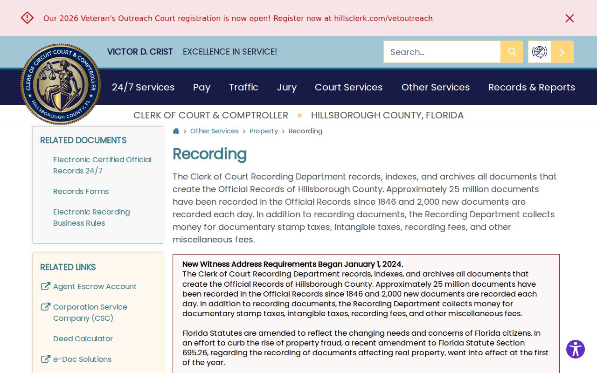The height and width of the screenshot is (373, 597).
Task: Visit the e-Doc Solutions link
Action: click(x=82, y=359)
